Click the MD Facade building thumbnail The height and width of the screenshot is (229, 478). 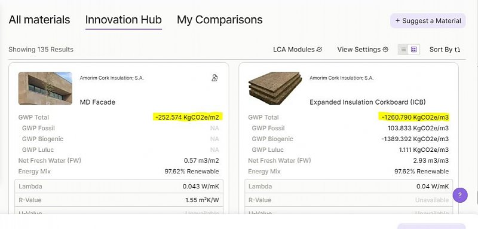pos(45,88)
